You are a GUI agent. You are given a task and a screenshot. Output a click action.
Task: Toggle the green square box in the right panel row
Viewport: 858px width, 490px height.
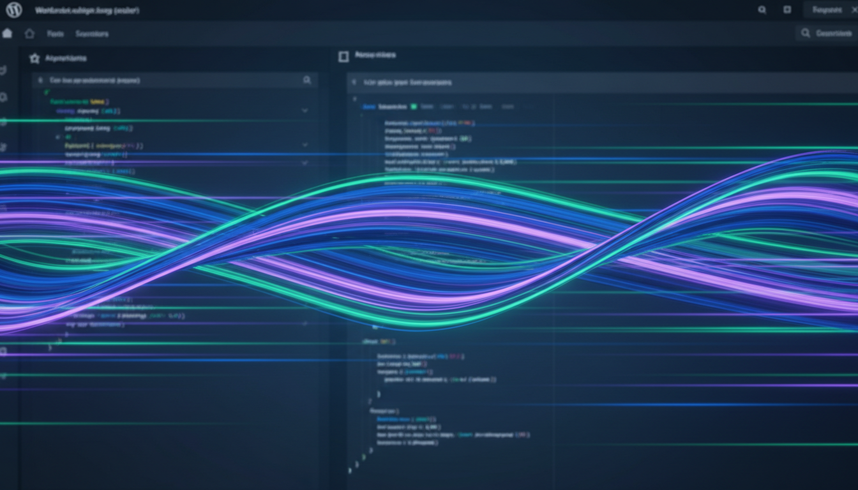point(414,107)
